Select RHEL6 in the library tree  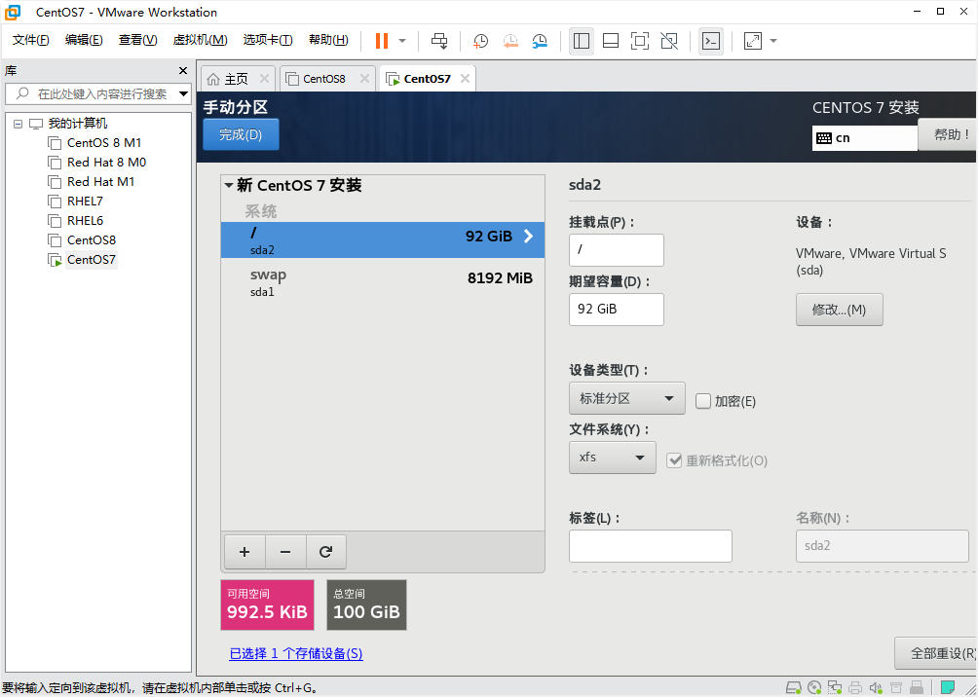[x=85, y=221]
